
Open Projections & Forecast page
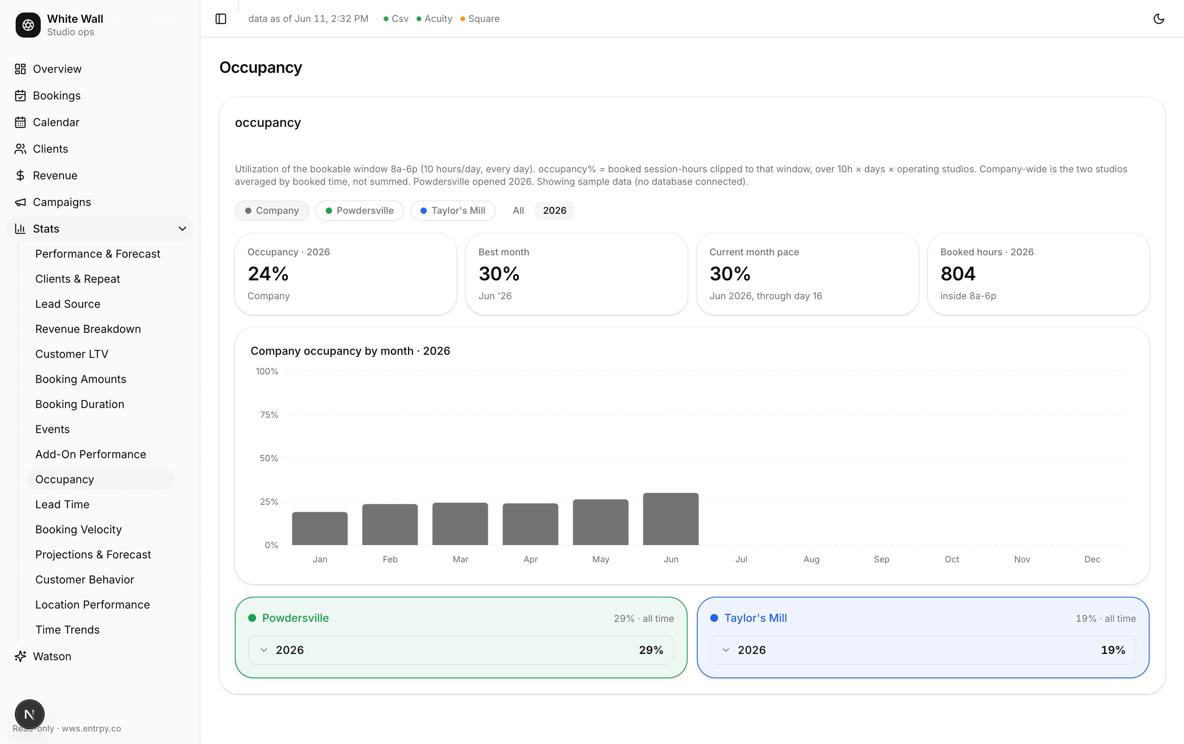[x=94, y=555]
